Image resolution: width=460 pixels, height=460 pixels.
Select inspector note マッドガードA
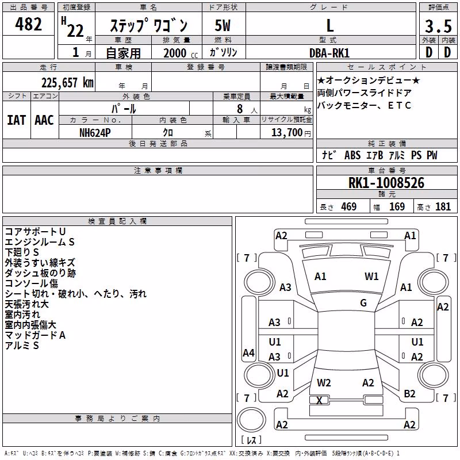[x=35, y=335]
